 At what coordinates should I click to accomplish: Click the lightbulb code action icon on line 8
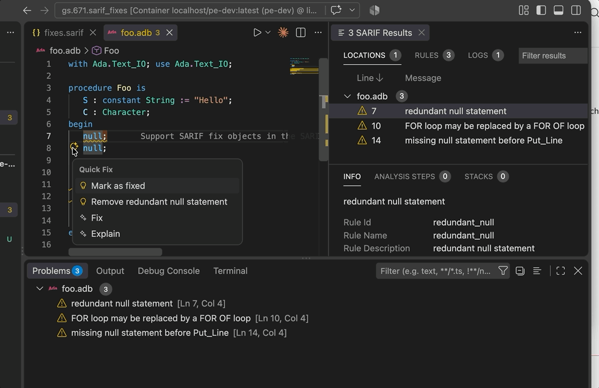click(74, 147)
